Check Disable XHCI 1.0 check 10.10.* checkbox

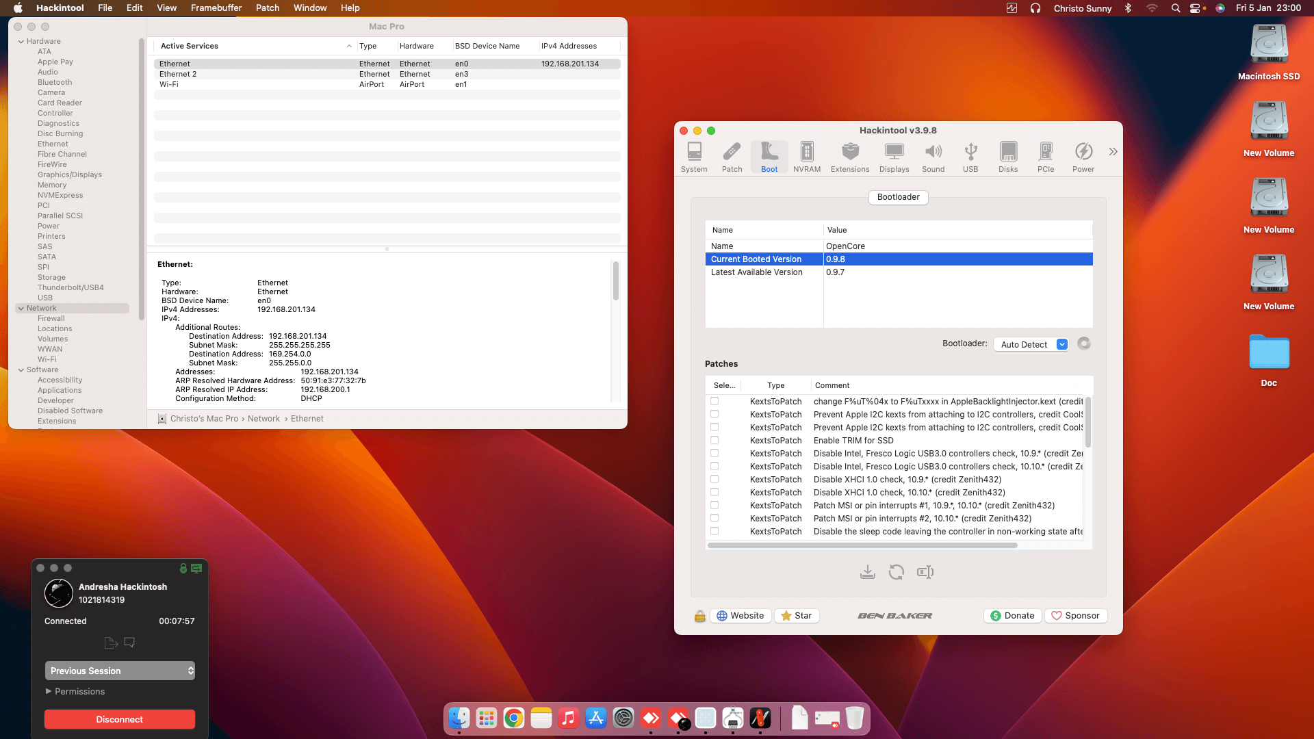point(714,493)
